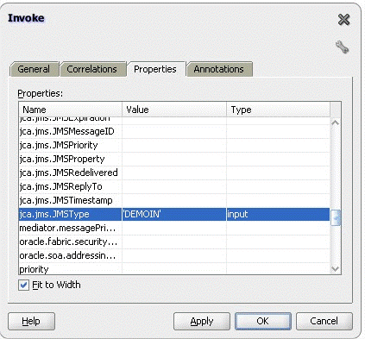Click the properties list scrollbar thumb
Screen dimensions: 365x339
pyautogui.click(x=336, y=217)
